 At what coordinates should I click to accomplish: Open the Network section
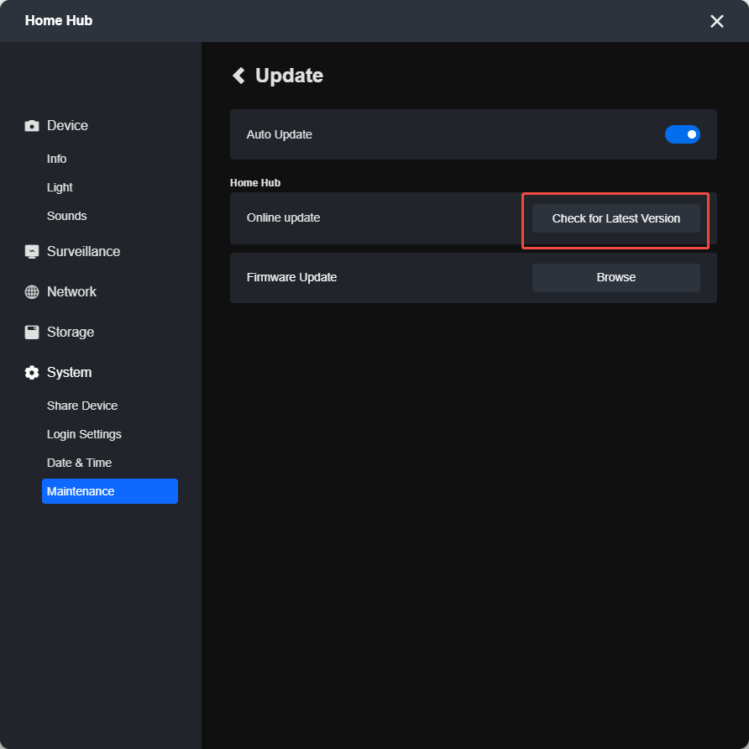(x=71, y=292)
